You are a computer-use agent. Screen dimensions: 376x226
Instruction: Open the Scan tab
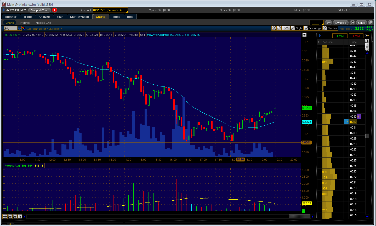60,16
